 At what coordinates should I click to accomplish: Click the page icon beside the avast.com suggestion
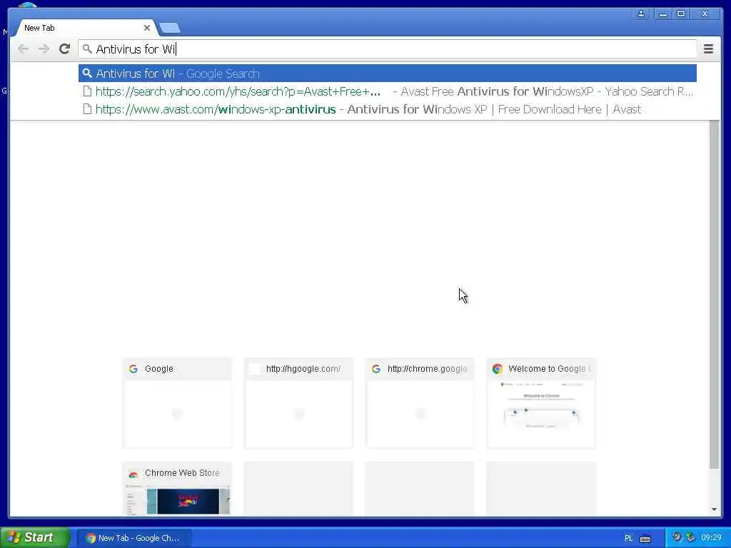[x=87, y=109]
